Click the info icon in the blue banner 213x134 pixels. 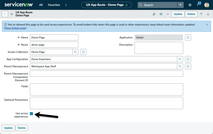[6, 25]
